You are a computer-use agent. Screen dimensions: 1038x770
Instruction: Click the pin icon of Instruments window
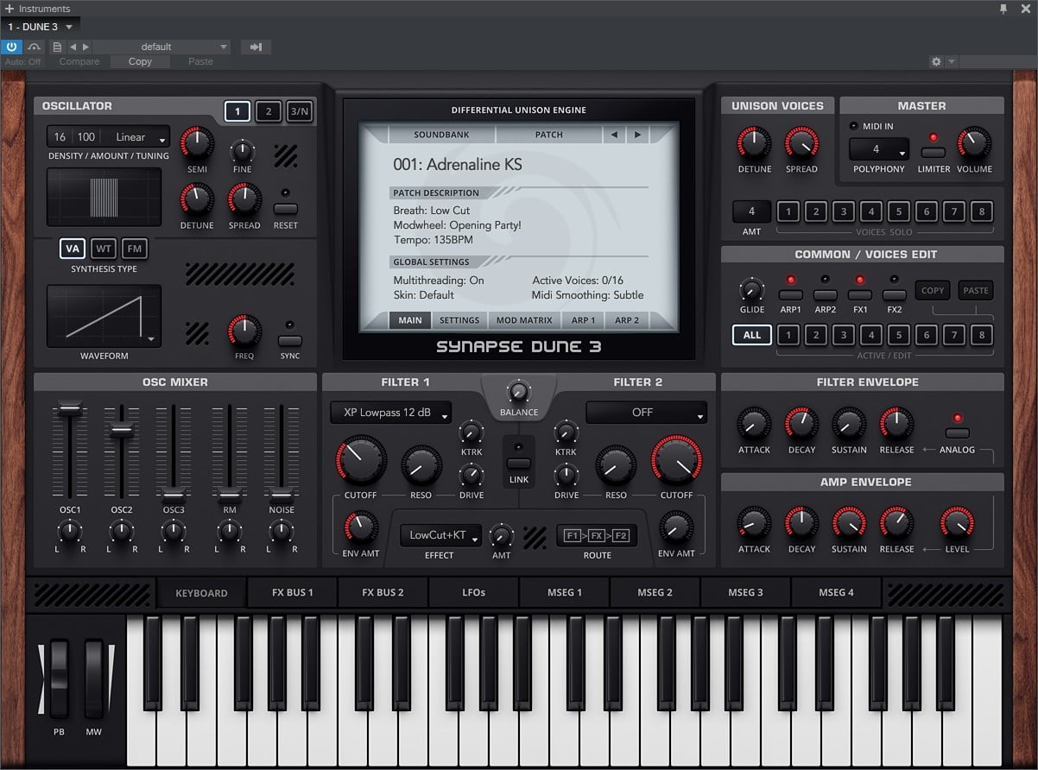tap(1003, 9)
